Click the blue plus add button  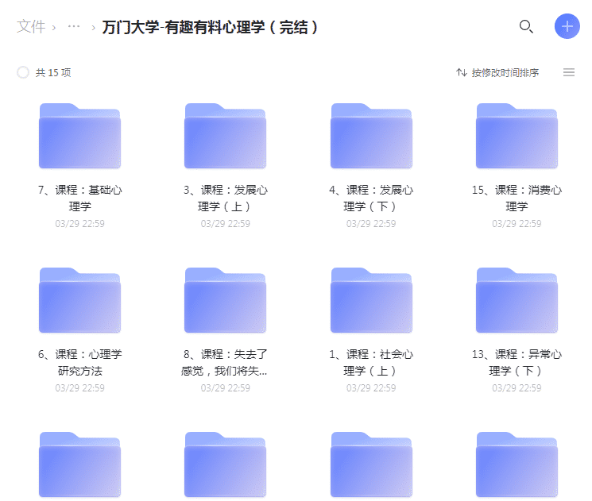tap(567, 26)
